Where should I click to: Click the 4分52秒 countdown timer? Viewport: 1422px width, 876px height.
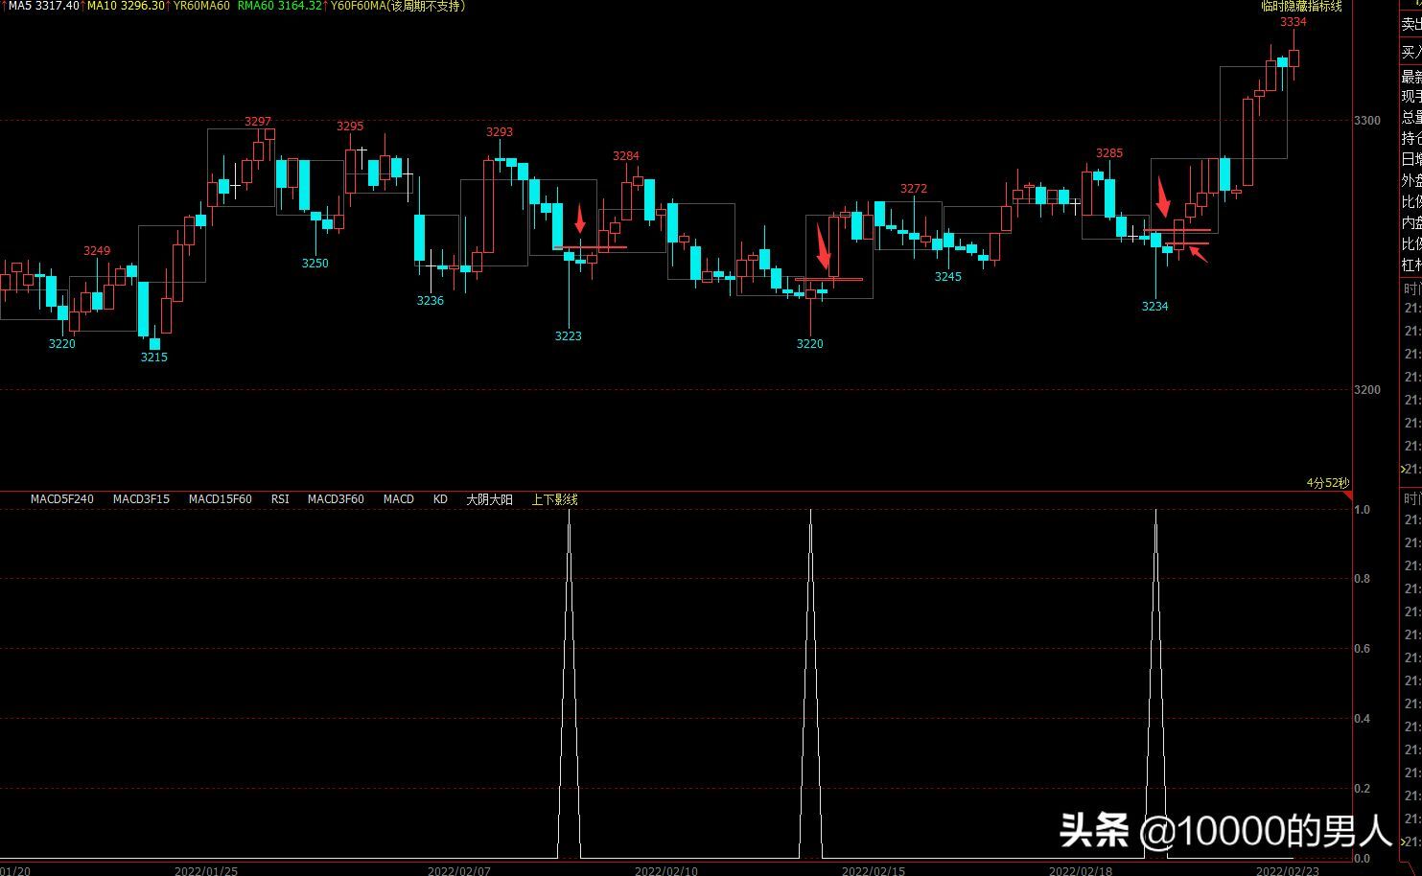[1326, 483]
